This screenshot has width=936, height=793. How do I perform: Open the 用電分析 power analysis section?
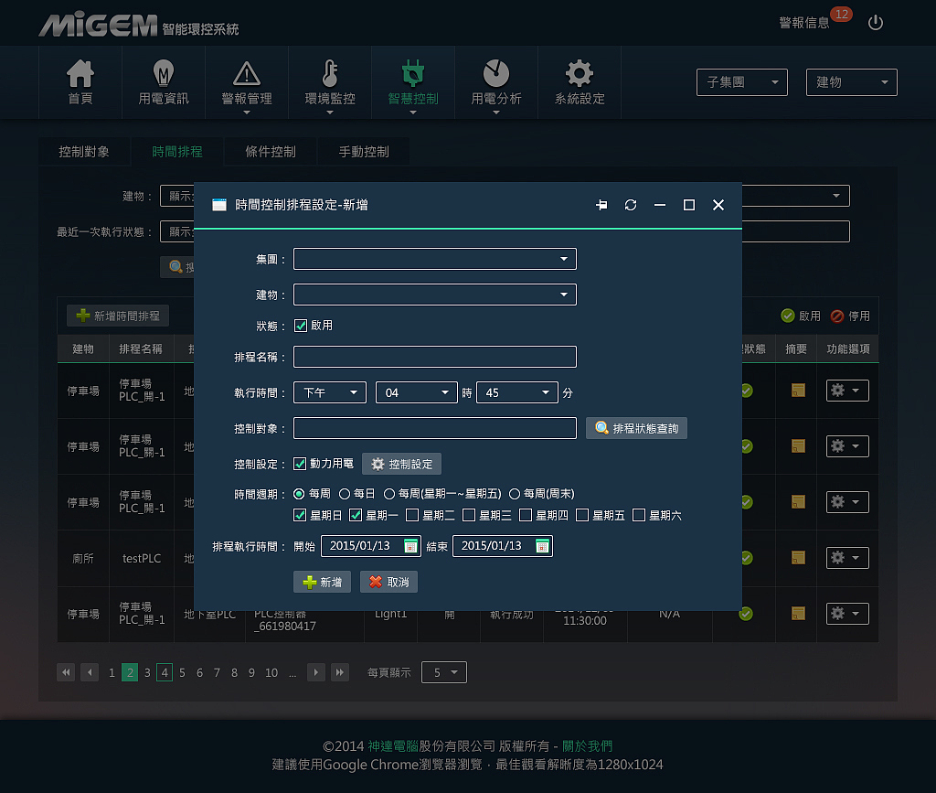tap(496, 82)
